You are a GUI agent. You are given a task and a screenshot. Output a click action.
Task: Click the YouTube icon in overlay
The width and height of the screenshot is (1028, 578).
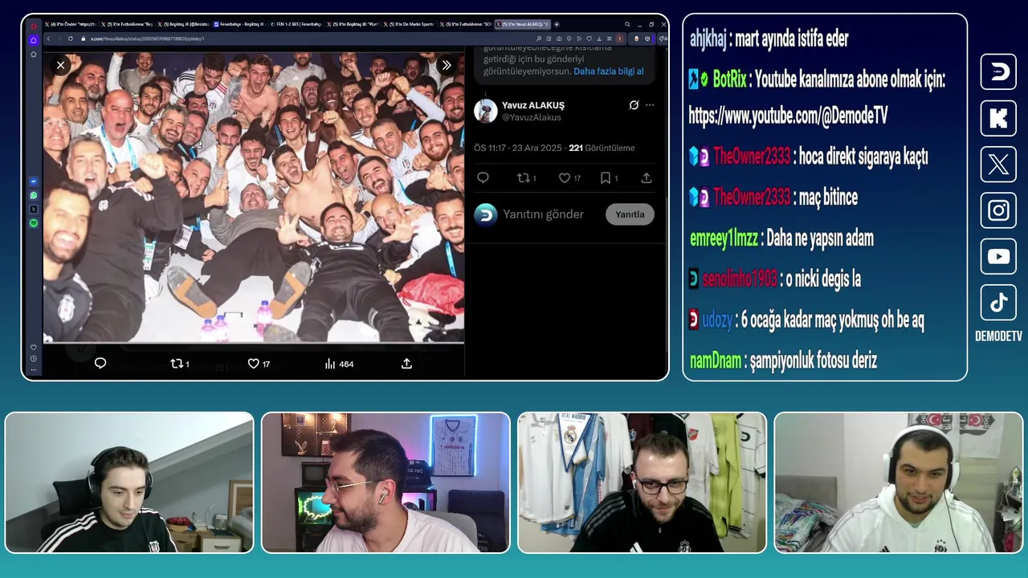click(998, 256)
